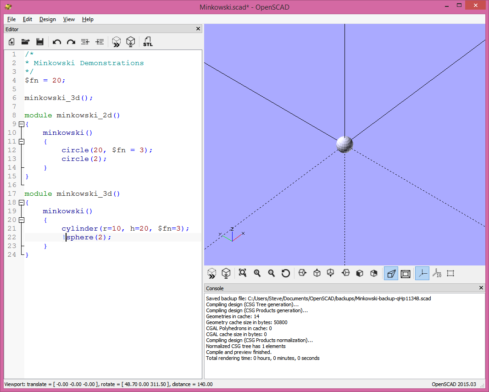Screen dimensions: 489x392
Task: Click the Preview icon in the editor toolbar
Action: coord(116,42)
